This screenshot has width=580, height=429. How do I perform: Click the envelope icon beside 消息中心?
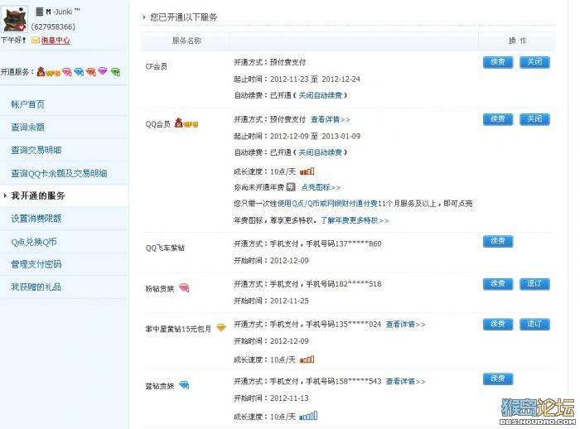click(36, 41)
